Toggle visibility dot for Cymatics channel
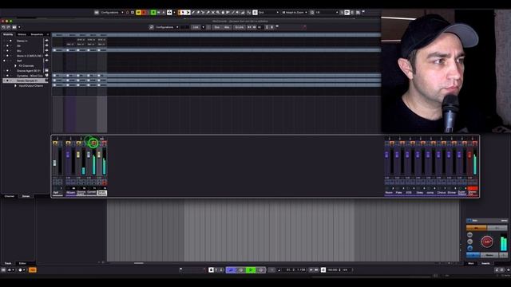Image resolution: width=511 pixels, height=287 pixels. tap(7, 76)
